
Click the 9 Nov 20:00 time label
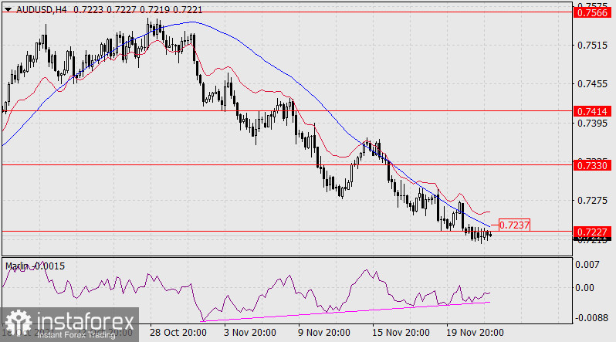tap(325, 333)
